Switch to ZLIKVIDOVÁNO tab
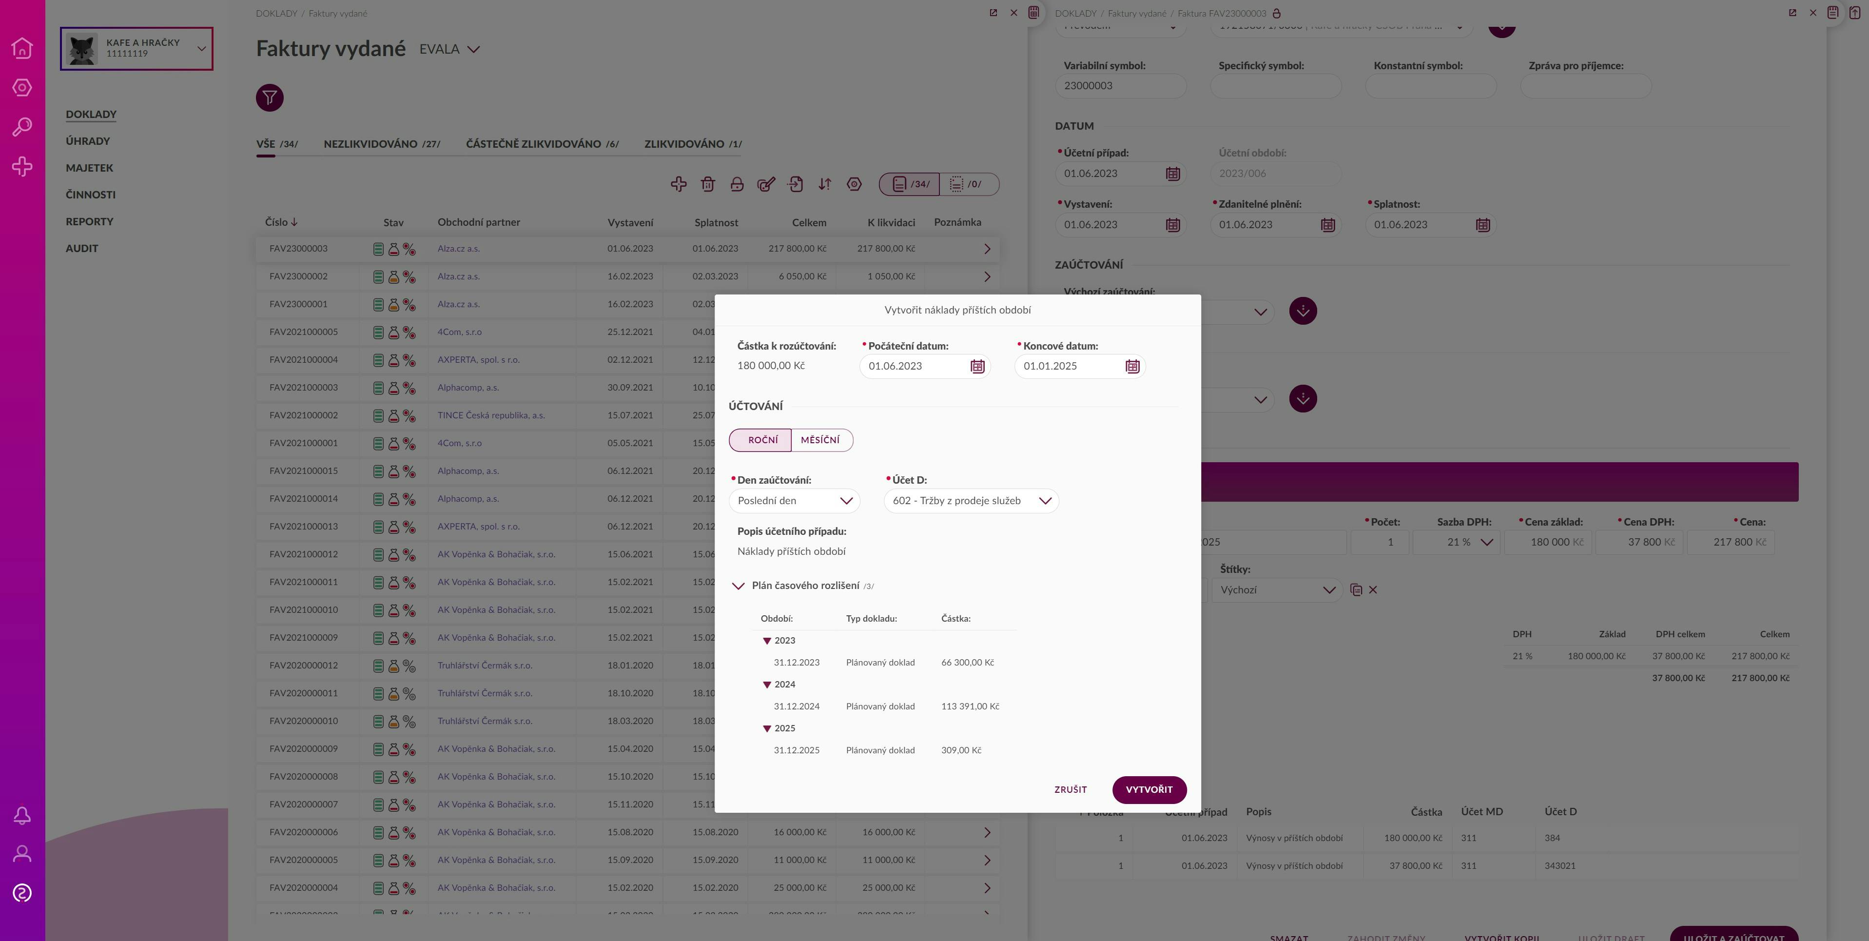Screen dimensions: 1869x941 tap(693, 144)
